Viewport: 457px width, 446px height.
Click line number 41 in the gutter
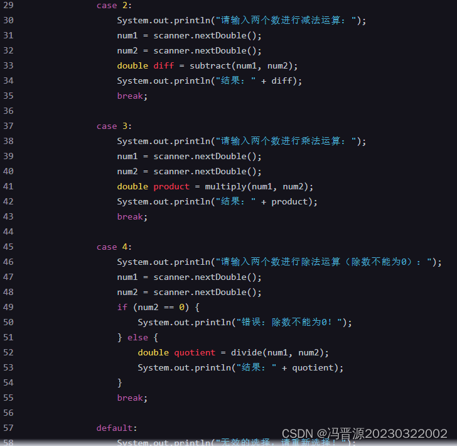click(8, 187)
